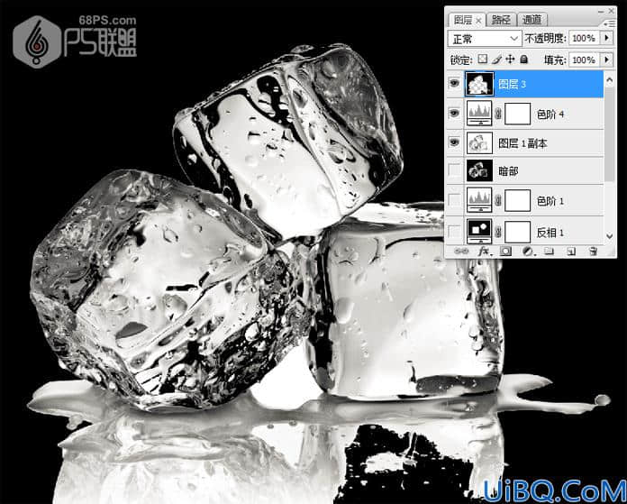Click the 反相 1 invert adjustment icon
This screenshot has height=504, width=627.
(479, 232)
